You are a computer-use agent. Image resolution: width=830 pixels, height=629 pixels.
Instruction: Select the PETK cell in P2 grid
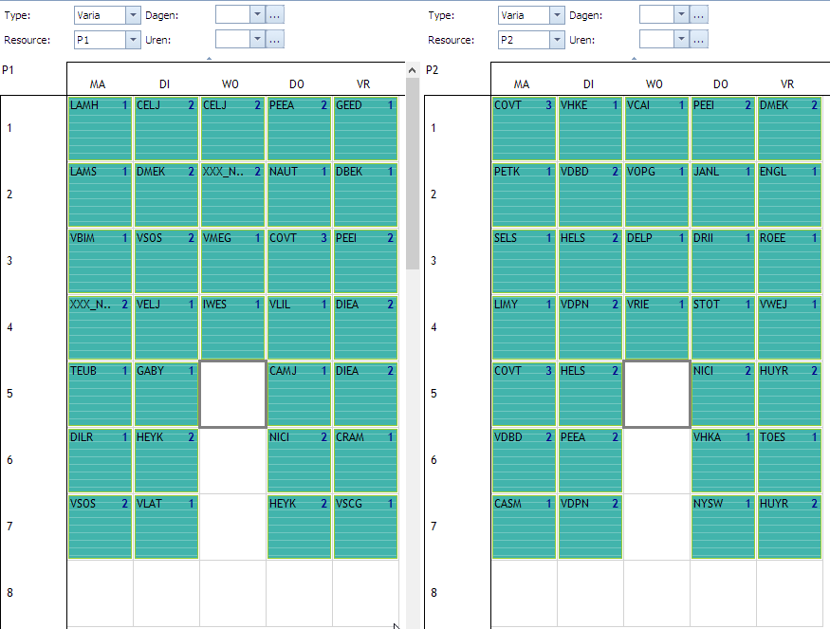pyautogui.click(x=524, y=194)
